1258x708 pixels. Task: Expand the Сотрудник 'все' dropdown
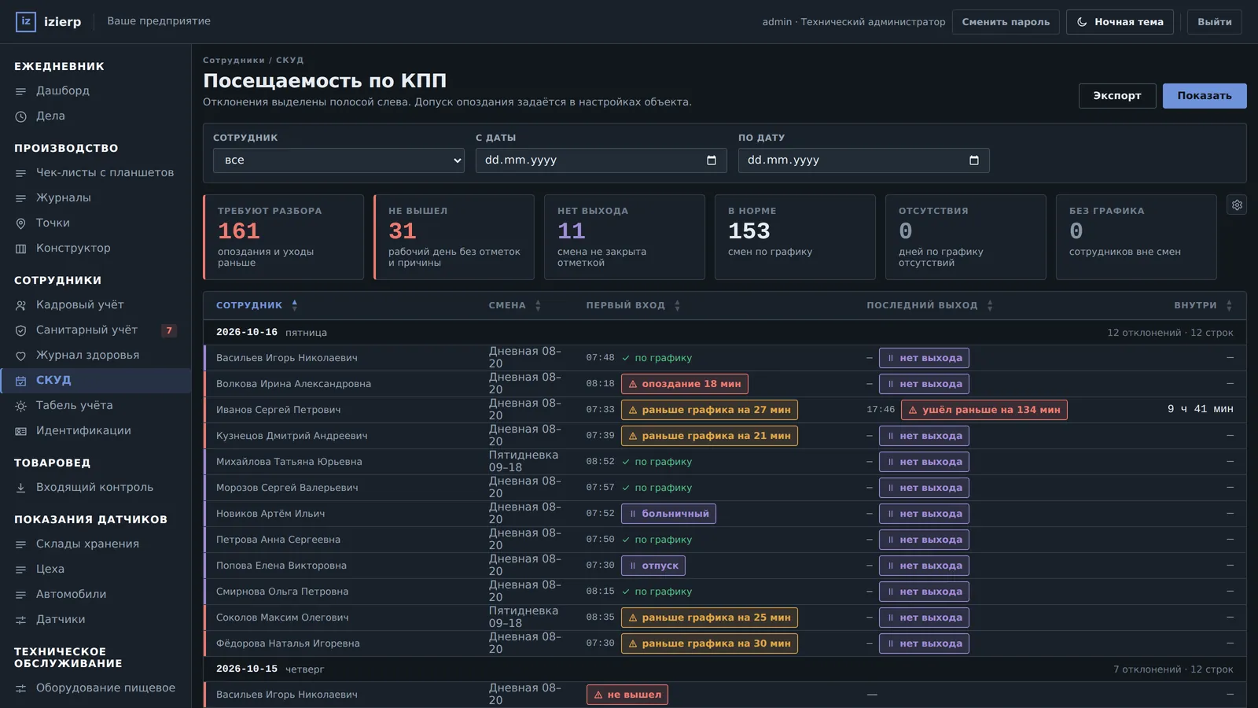click(339, 160)
